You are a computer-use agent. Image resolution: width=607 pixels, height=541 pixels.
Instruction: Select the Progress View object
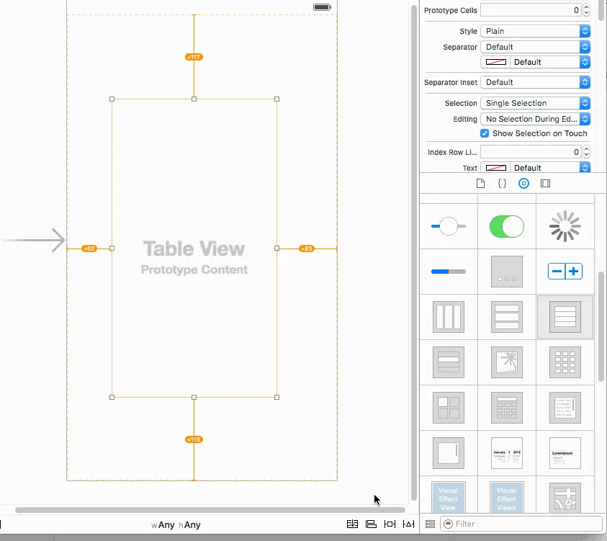coord(449,272)
